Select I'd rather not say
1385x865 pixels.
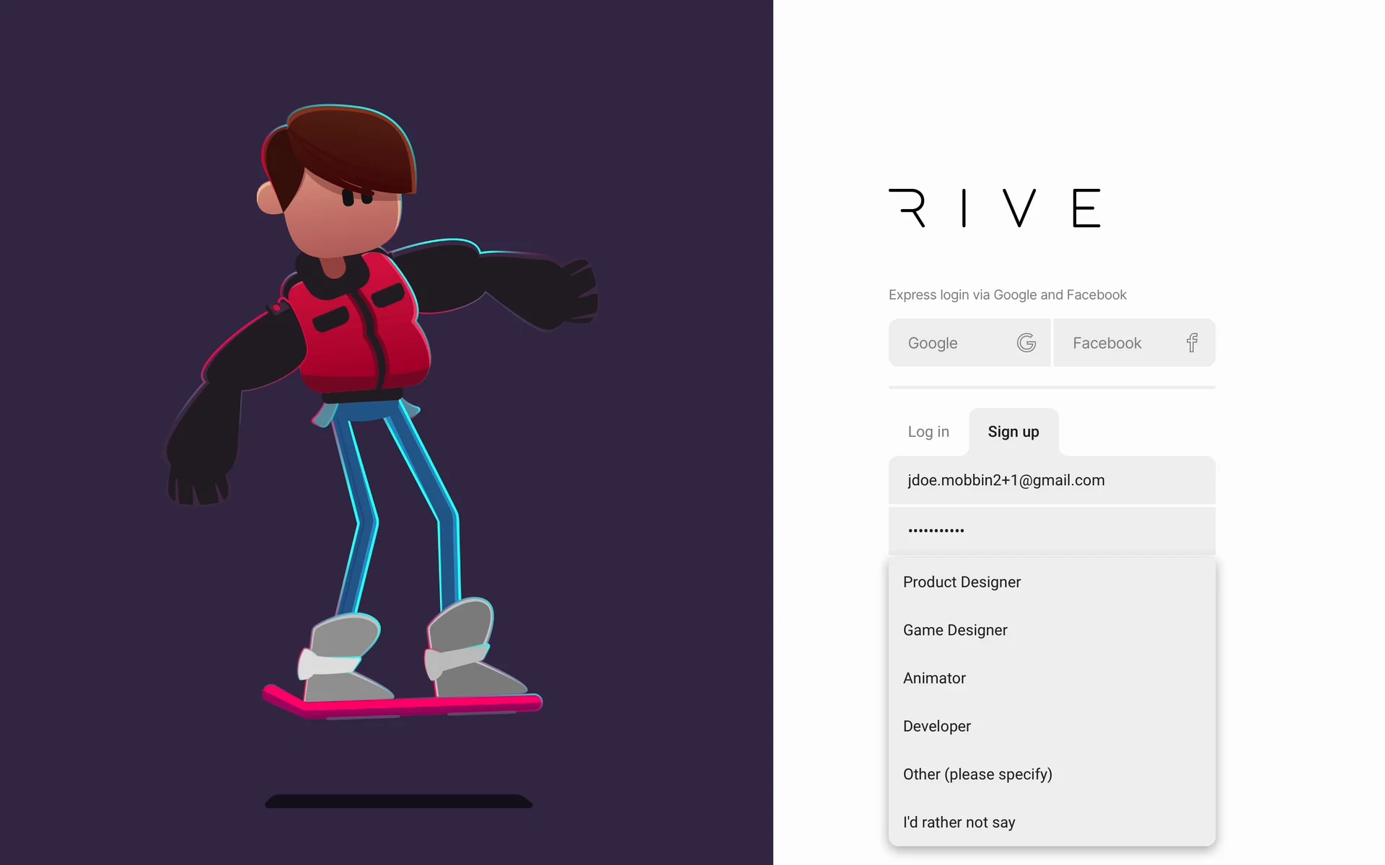959,822
